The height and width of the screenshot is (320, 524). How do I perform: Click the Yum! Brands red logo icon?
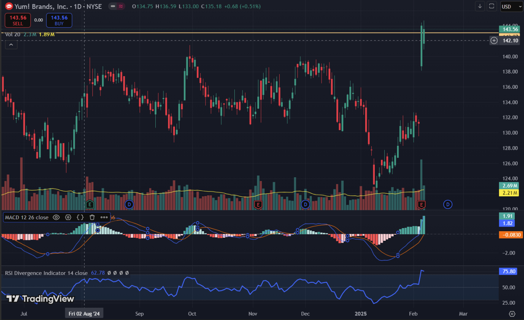point(9,6)
